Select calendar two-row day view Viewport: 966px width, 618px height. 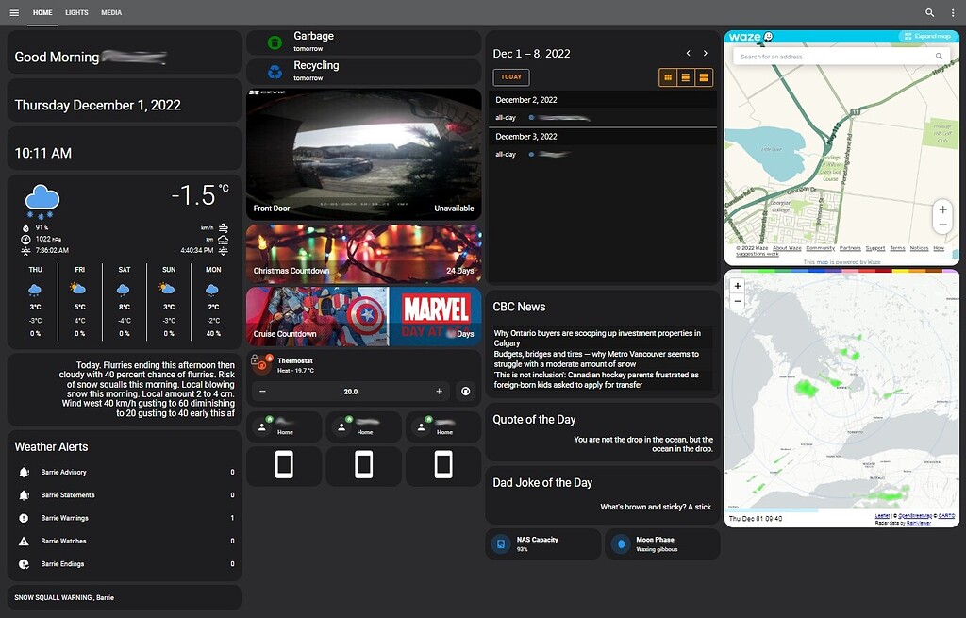point(704,77)
